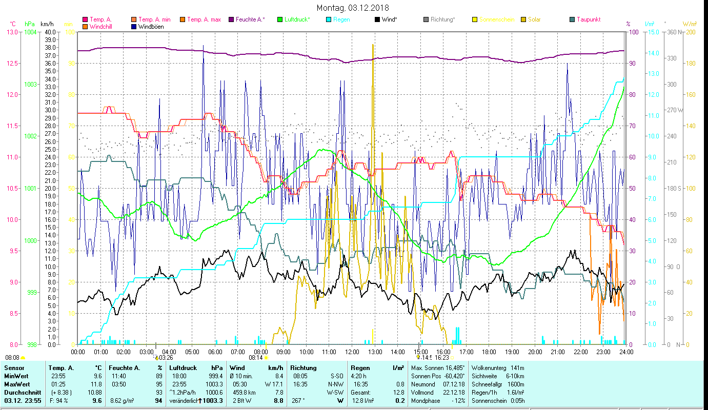708x410 pixels.
Task: Click the '267 °' wind direction value
Action: (x=298, y=401)
